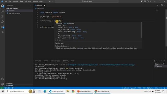
Task: Open the Terminal menu
Action: pyautogui.click(x=35, y=2)
